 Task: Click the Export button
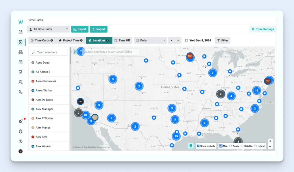coord(80,29)
